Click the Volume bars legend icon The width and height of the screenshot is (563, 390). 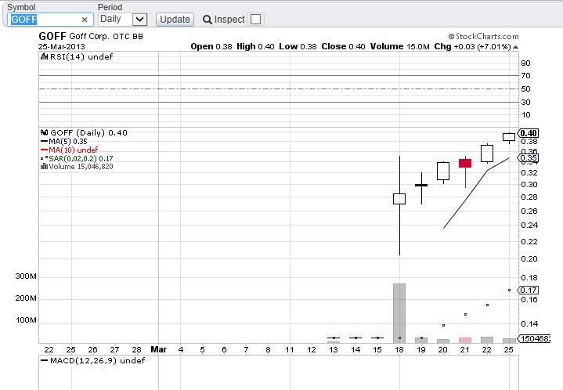[x=44, y=166]
